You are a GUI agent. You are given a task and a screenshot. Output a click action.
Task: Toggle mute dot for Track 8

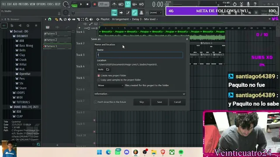(x=94, y=120)
